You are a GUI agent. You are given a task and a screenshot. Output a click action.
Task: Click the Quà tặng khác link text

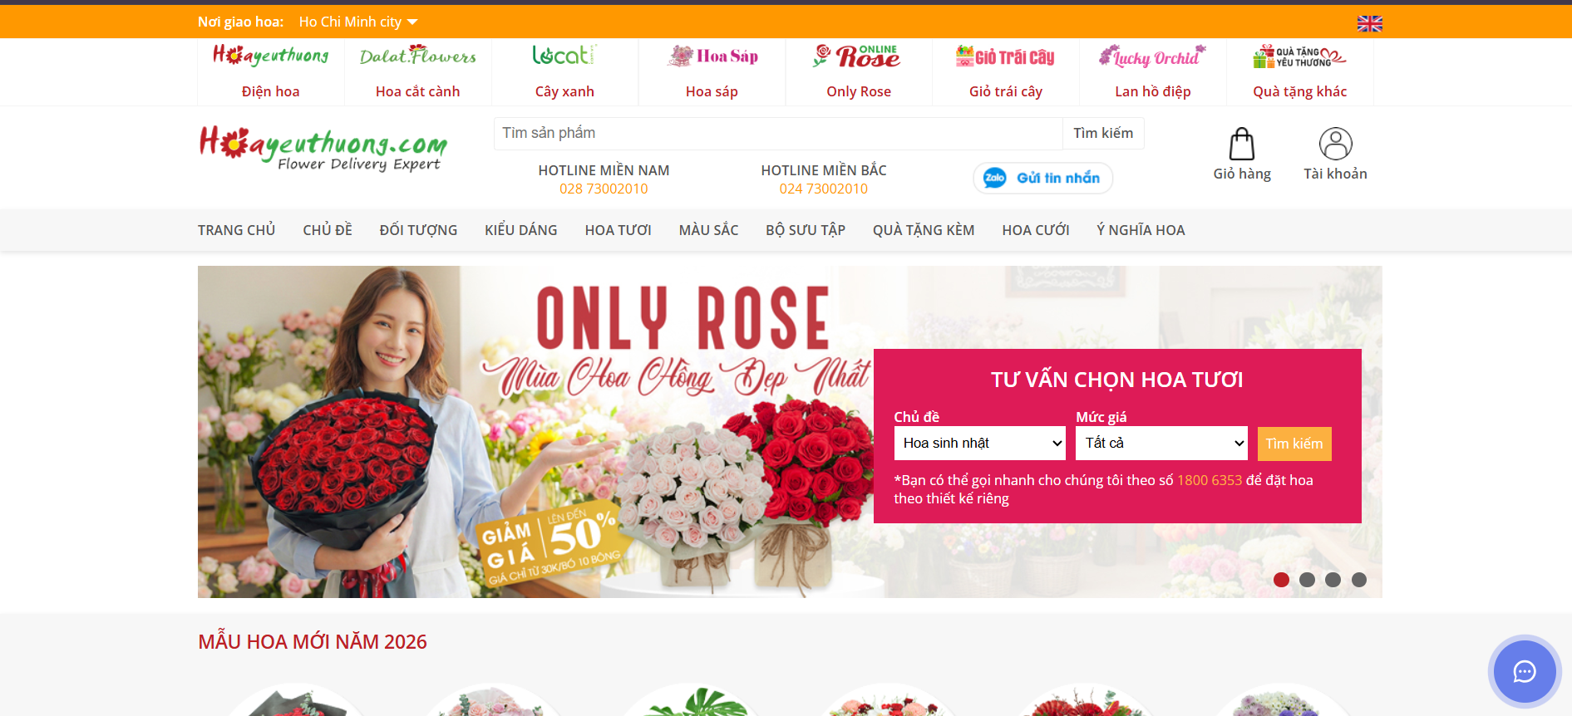coord(1300,91)
